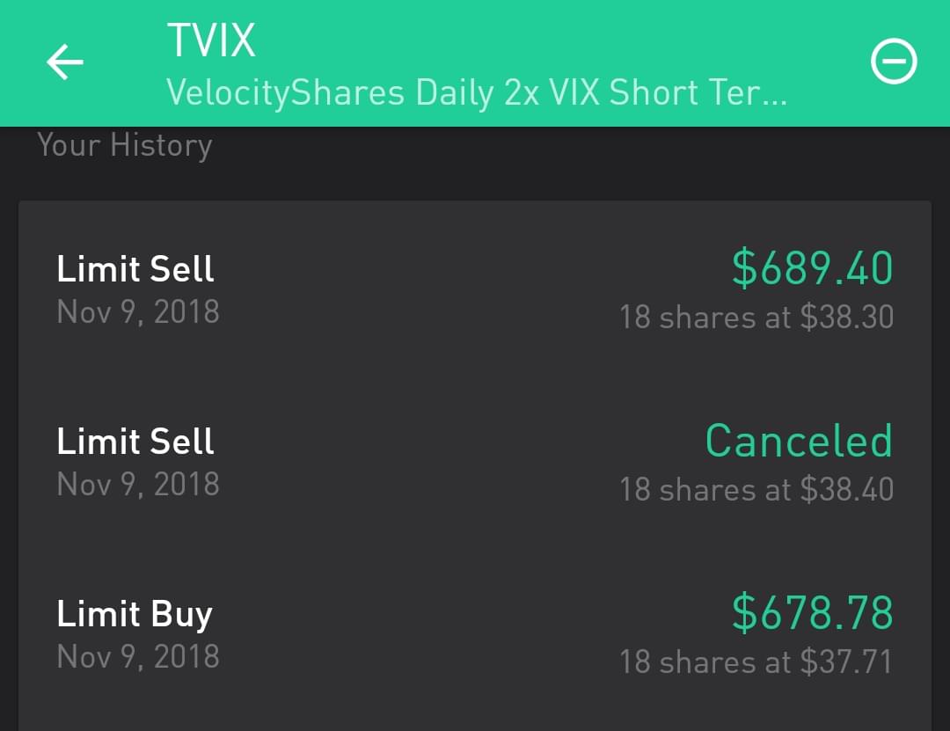Select the Your History section heading
The width and height of the screenshot is (950, 731).
pos(125,145)
